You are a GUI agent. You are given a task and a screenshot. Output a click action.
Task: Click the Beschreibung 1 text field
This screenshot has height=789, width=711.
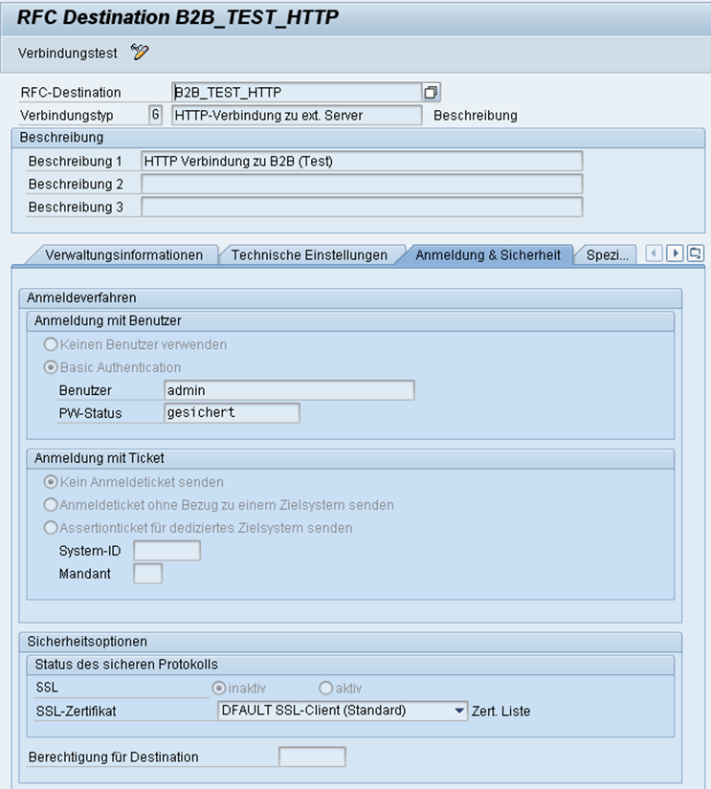(362, 161)
